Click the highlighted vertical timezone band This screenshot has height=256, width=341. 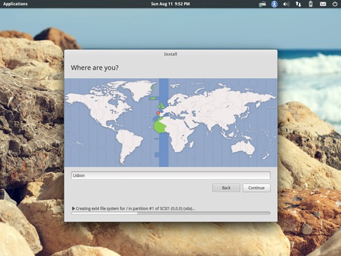coord(164,123)
